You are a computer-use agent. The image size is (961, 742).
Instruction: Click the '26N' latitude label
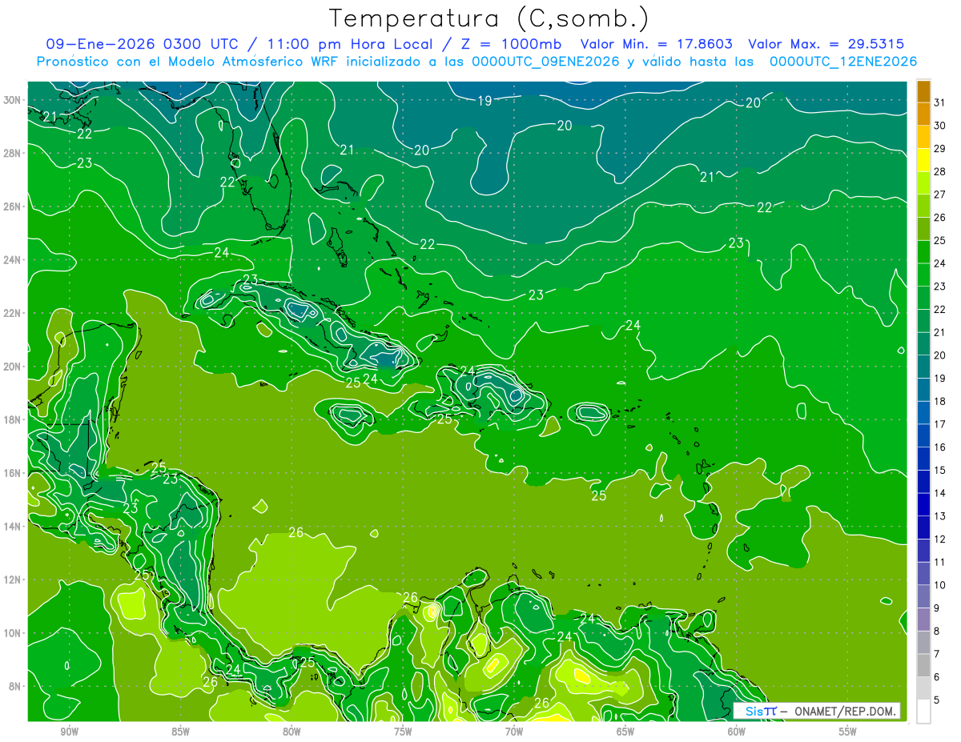coord(14,207)
